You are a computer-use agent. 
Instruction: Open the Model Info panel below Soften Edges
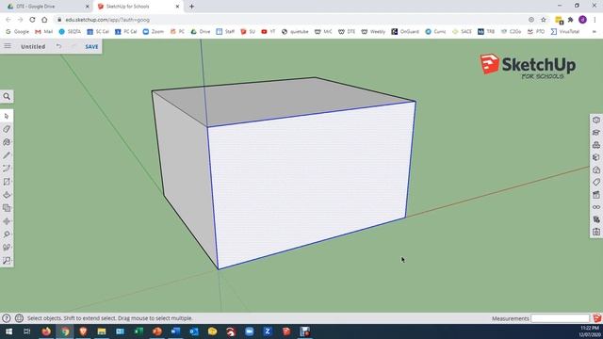click(596, 232)
